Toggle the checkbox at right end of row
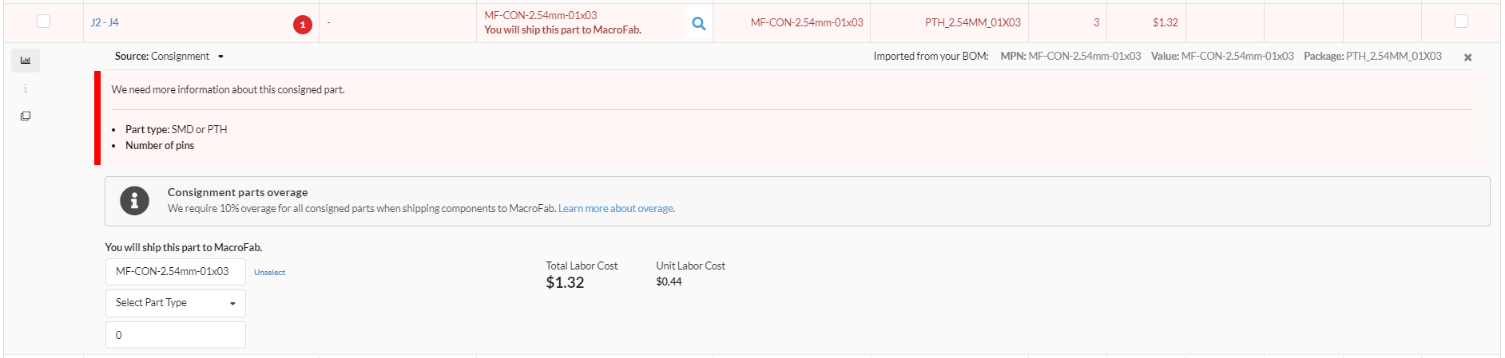The width and height of the screenshot is (1505, 358). [1461, 22]
